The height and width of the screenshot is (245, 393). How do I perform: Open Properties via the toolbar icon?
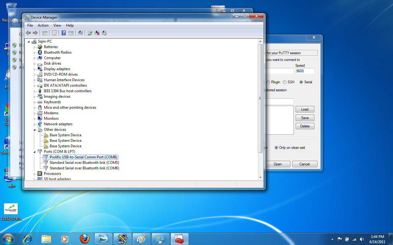point(54,33)
